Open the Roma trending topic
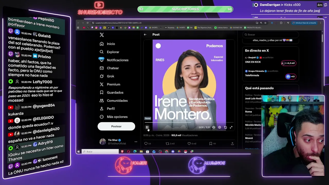This screenshot has height=185, width=329. (253, 112)
